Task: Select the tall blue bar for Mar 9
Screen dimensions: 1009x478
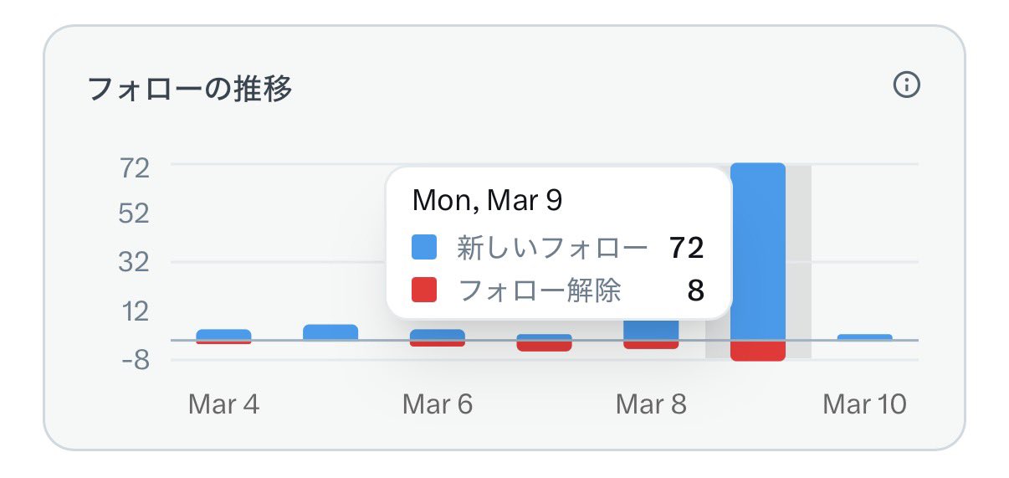Action: [x=758, y=251]
